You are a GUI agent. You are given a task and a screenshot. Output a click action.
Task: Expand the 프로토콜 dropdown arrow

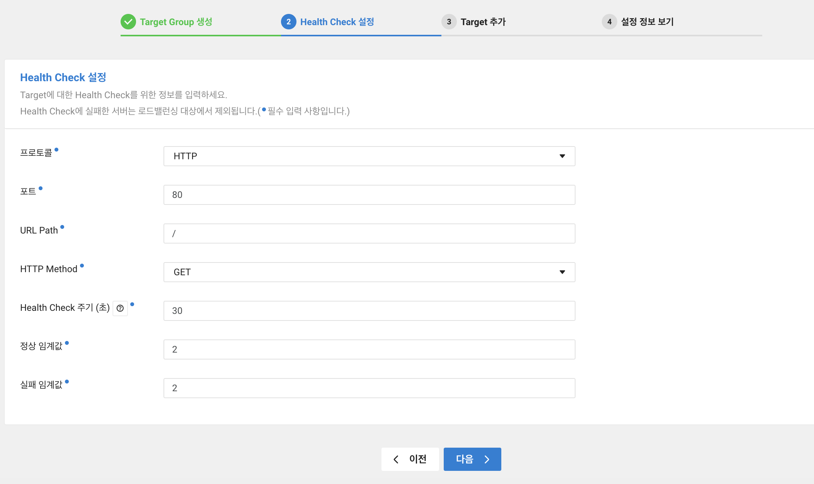point(562,156)
